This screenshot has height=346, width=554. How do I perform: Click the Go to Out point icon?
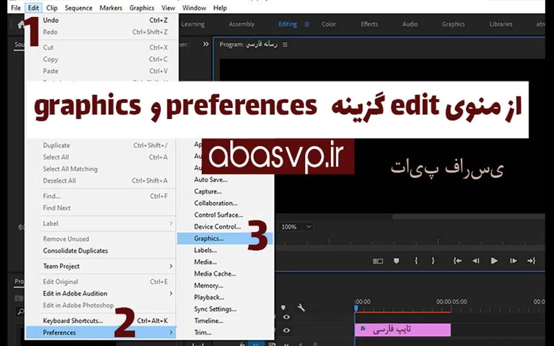[531, 261]
